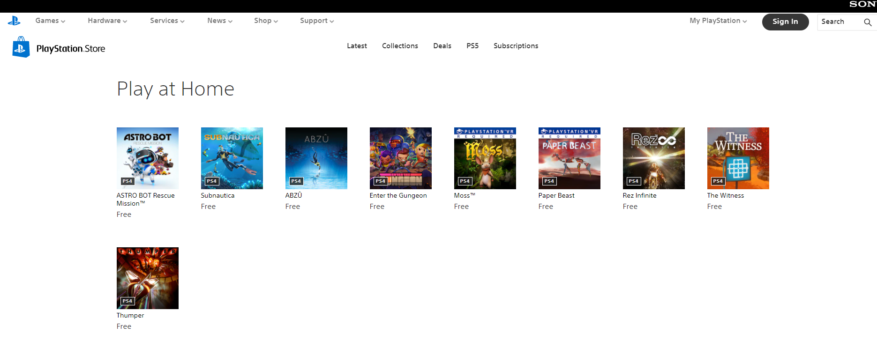Click the PS4 badge on Rez Infinite
Viewport: 877px width, 348px height.
pyautogui.click(x=634, y=181)
